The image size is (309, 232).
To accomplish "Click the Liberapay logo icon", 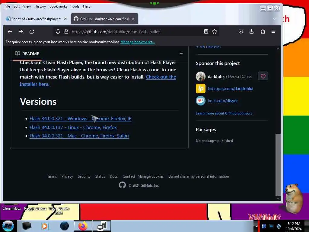I will pos(201,89).
